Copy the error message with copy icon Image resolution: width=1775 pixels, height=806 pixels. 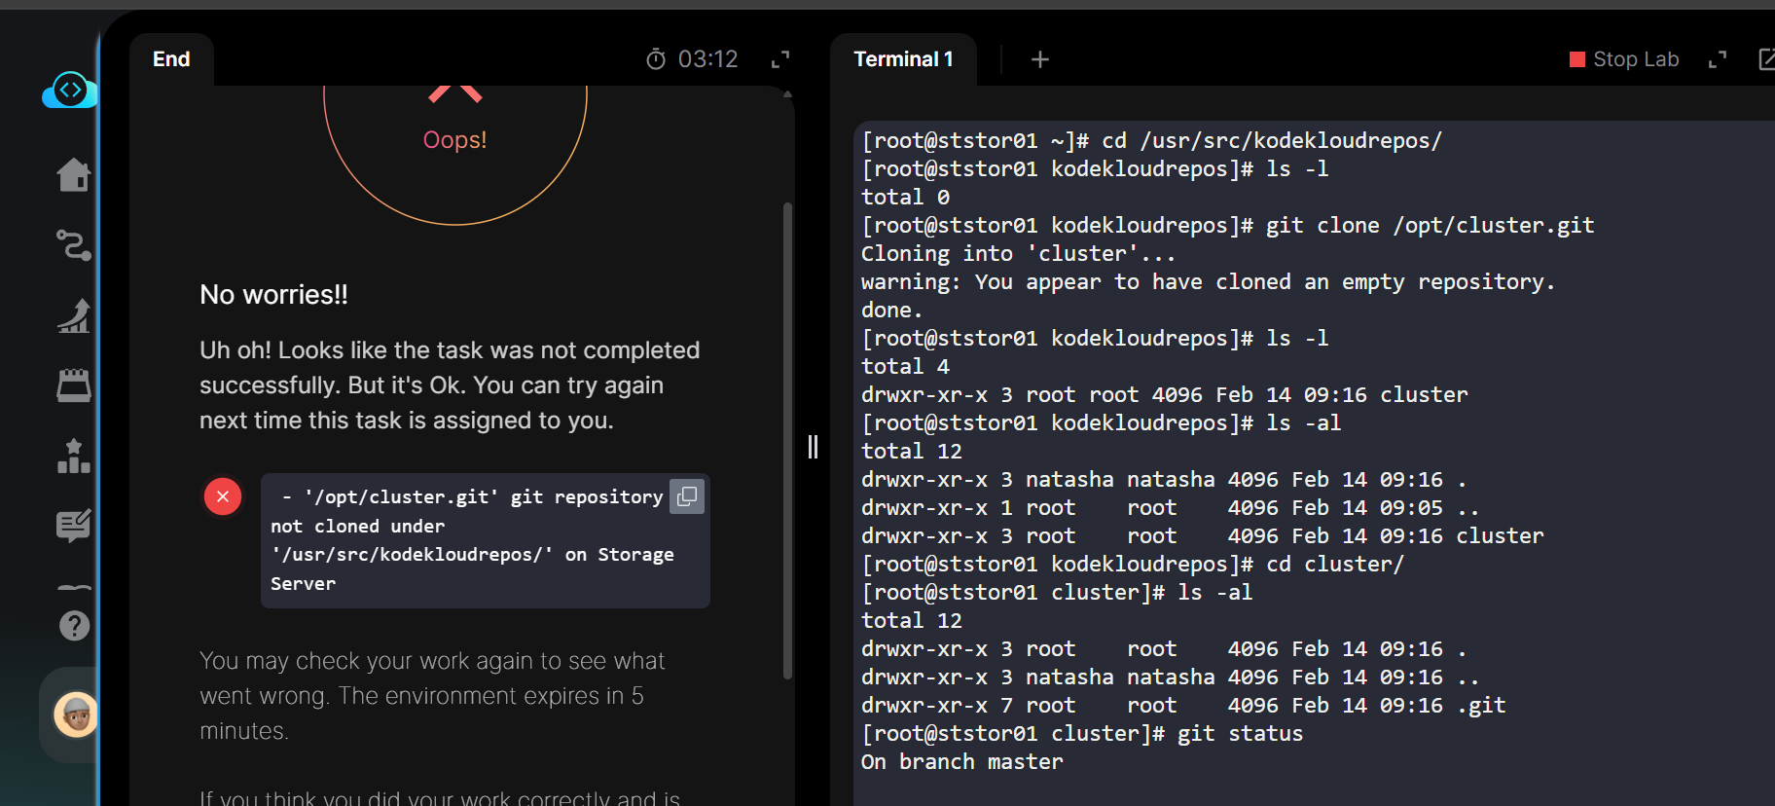(x=687, y=496)
